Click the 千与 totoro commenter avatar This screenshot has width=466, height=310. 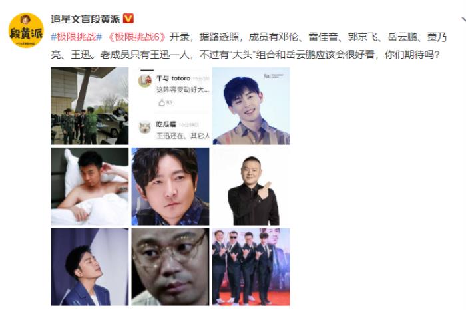145,80
